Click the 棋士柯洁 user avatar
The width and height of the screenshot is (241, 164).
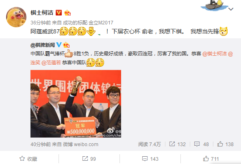pos(16,17)
